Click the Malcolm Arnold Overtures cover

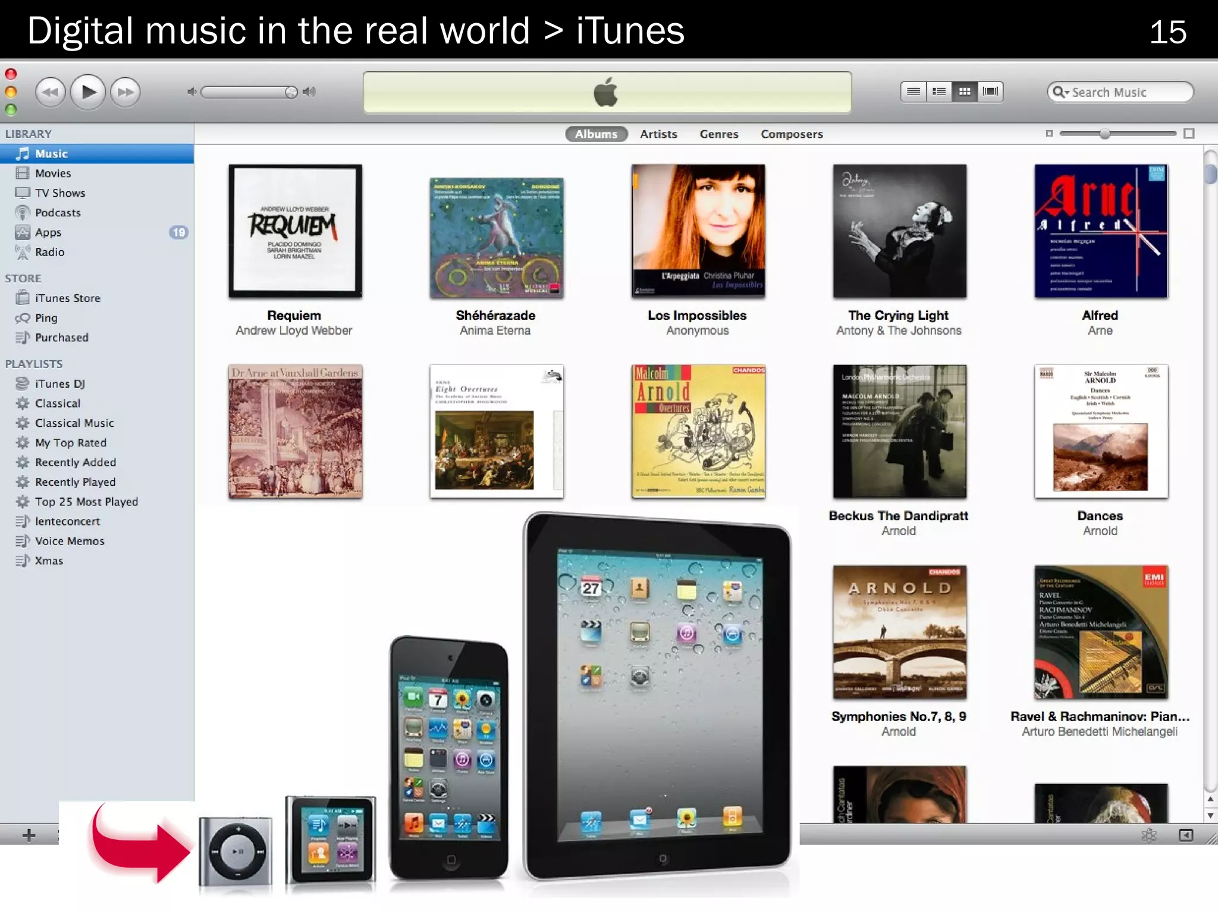pos(698,432)
